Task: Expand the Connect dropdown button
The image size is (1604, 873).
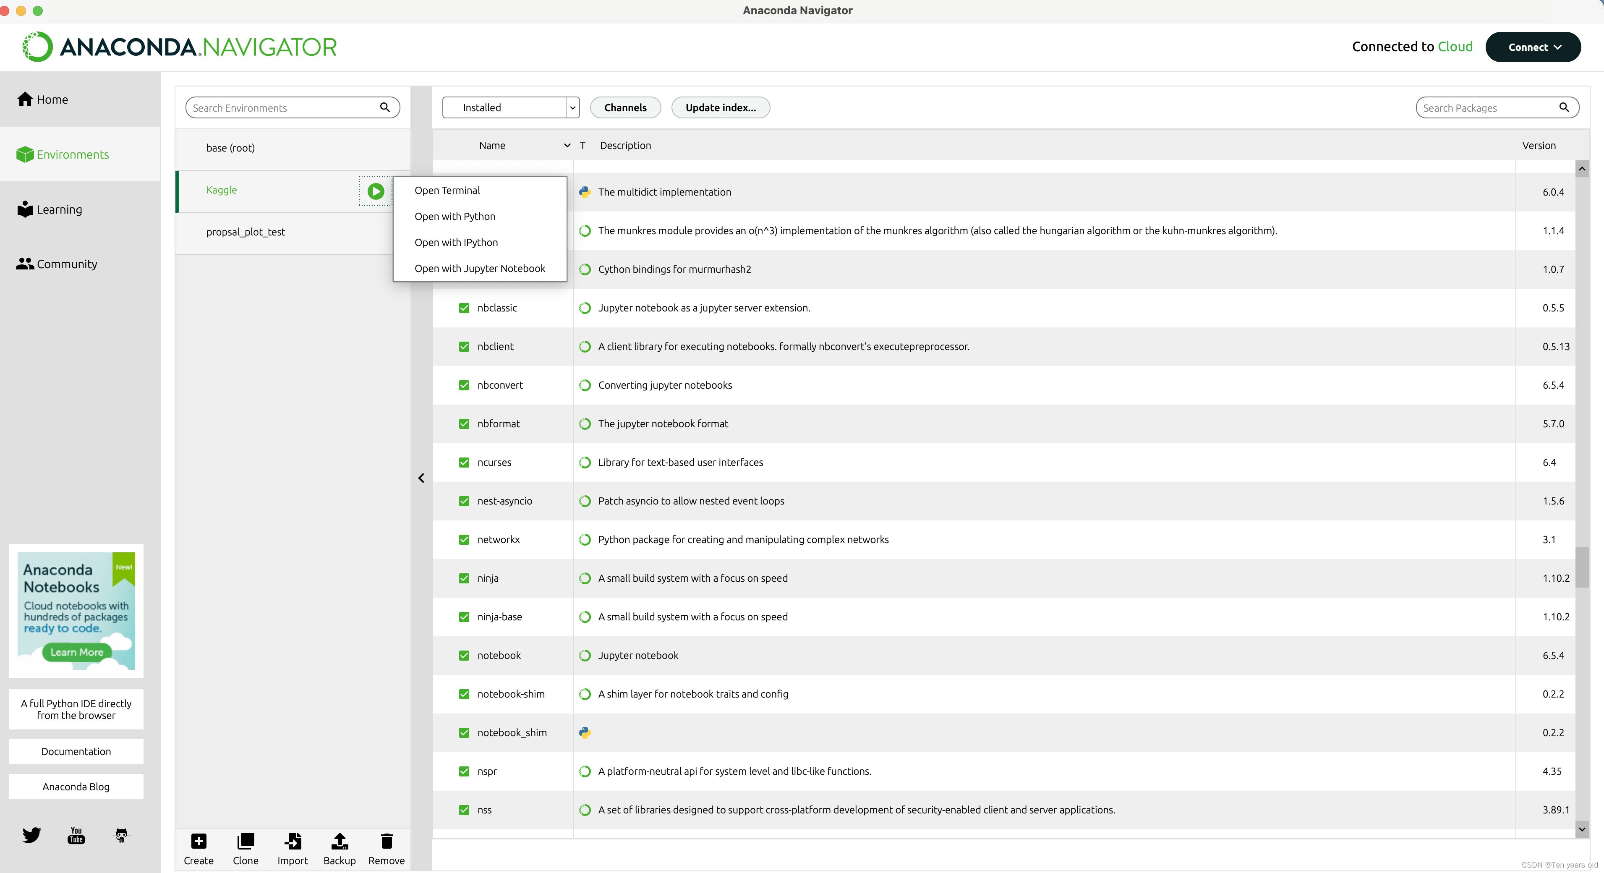Action: pyautogui.click(x=1533, y=47)
